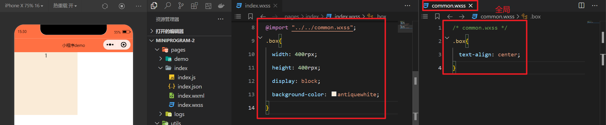
Task: Open the iPhone X device dropdown
Action: [24, 6]
